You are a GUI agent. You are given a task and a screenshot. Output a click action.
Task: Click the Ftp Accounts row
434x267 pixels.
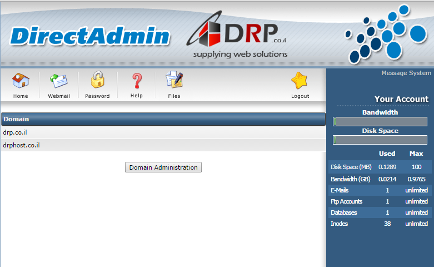tap(380, 201)
